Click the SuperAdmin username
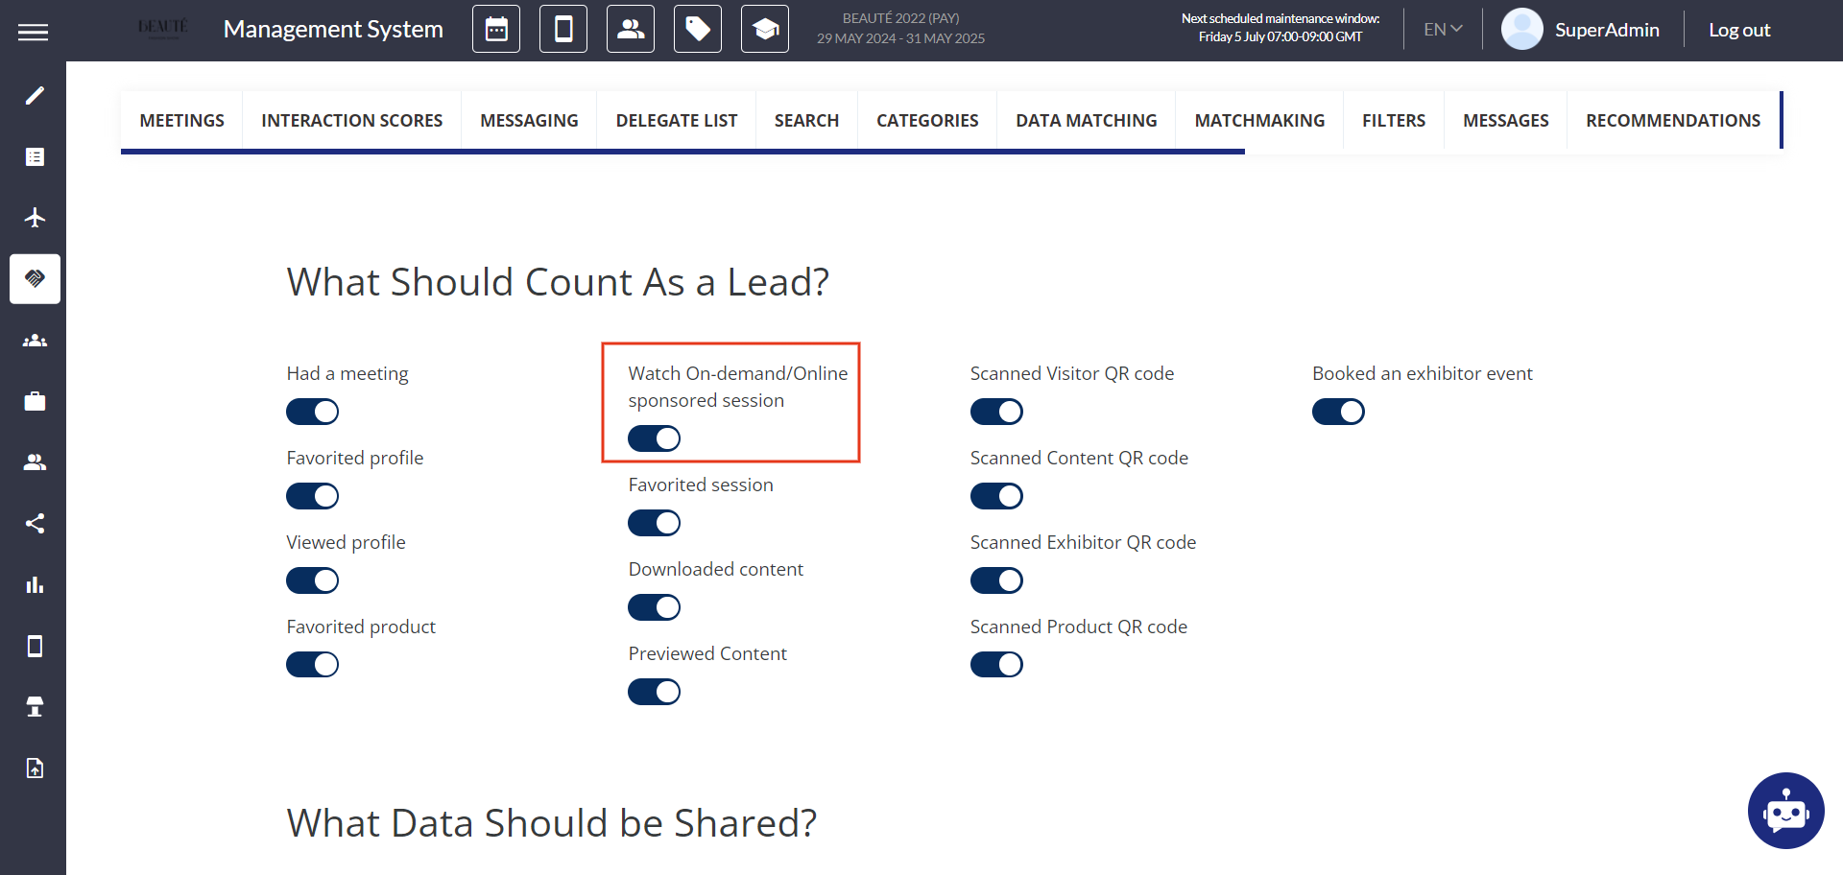 pyautogui.click(x=1607, y=30)
